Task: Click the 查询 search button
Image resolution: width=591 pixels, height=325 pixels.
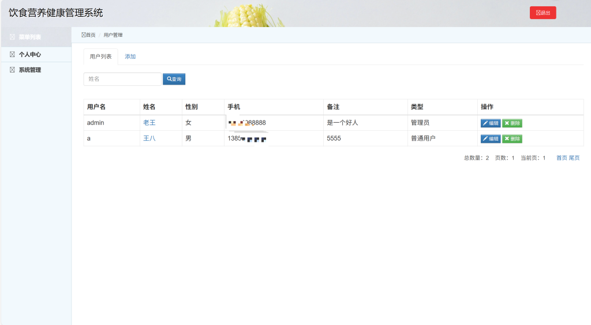Action: (174, 79)
